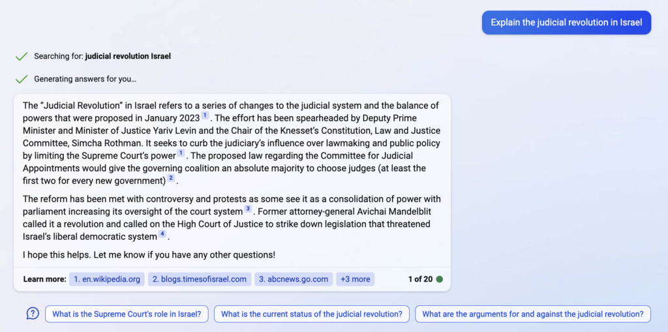Click the citation 1 after Supreme Court's power

(x=181, y=153)
